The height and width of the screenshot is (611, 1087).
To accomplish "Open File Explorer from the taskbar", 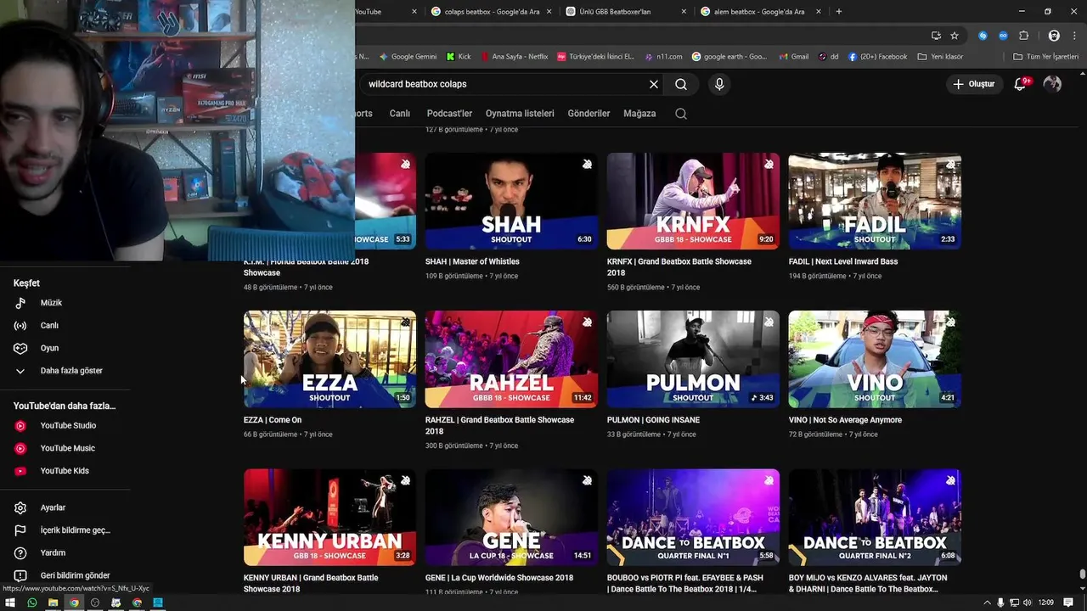I will click(x=53, y=603).
